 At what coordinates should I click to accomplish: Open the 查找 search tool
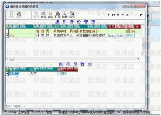pyautogui.click(x=36, y=15)
